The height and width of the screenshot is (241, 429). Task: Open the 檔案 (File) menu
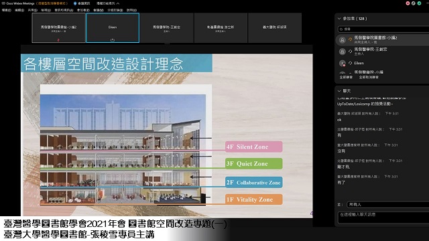6,10
